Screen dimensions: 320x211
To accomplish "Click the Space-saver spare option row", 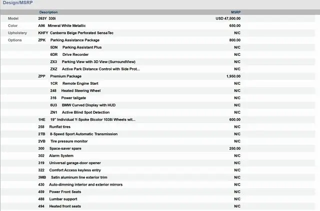I will coord(65,149).
